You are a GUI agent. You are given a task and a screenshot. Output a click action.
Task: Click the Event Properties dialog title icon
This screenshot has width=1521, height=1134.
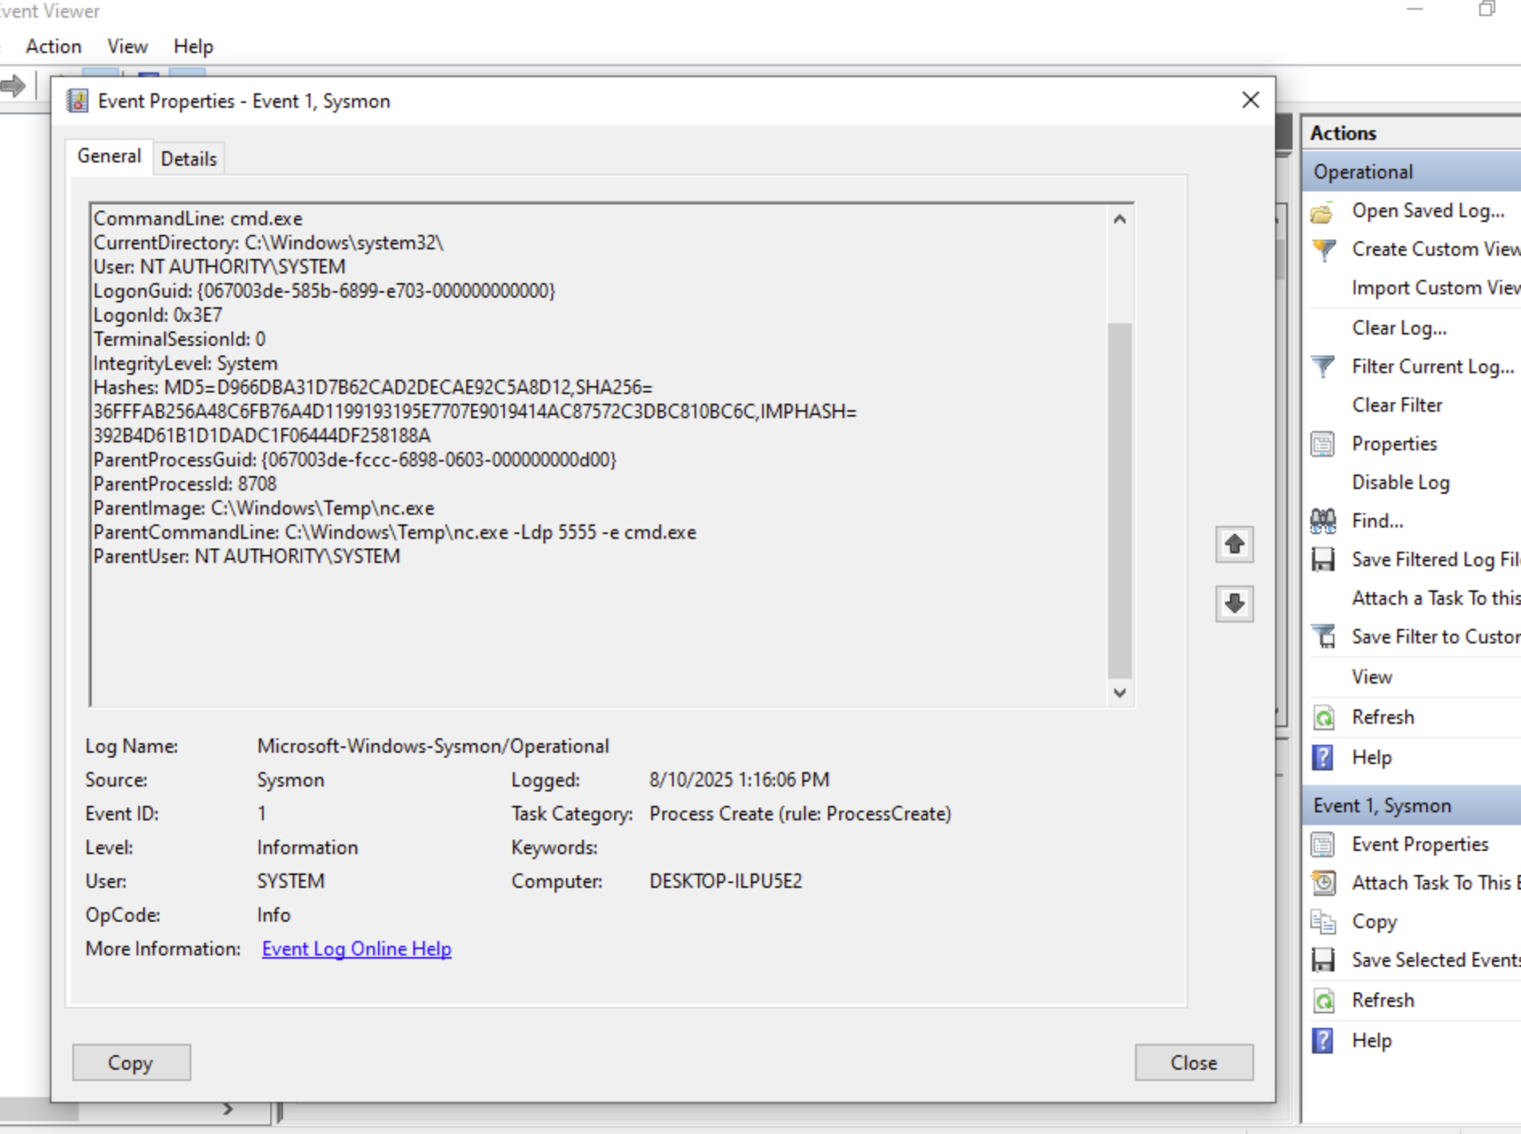tap(77, 101)
